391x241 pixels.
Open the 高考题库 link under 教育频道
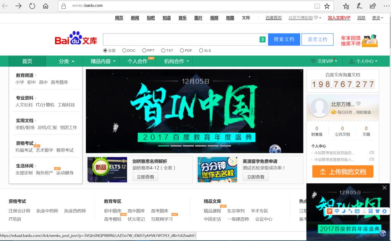pos(59,82)
